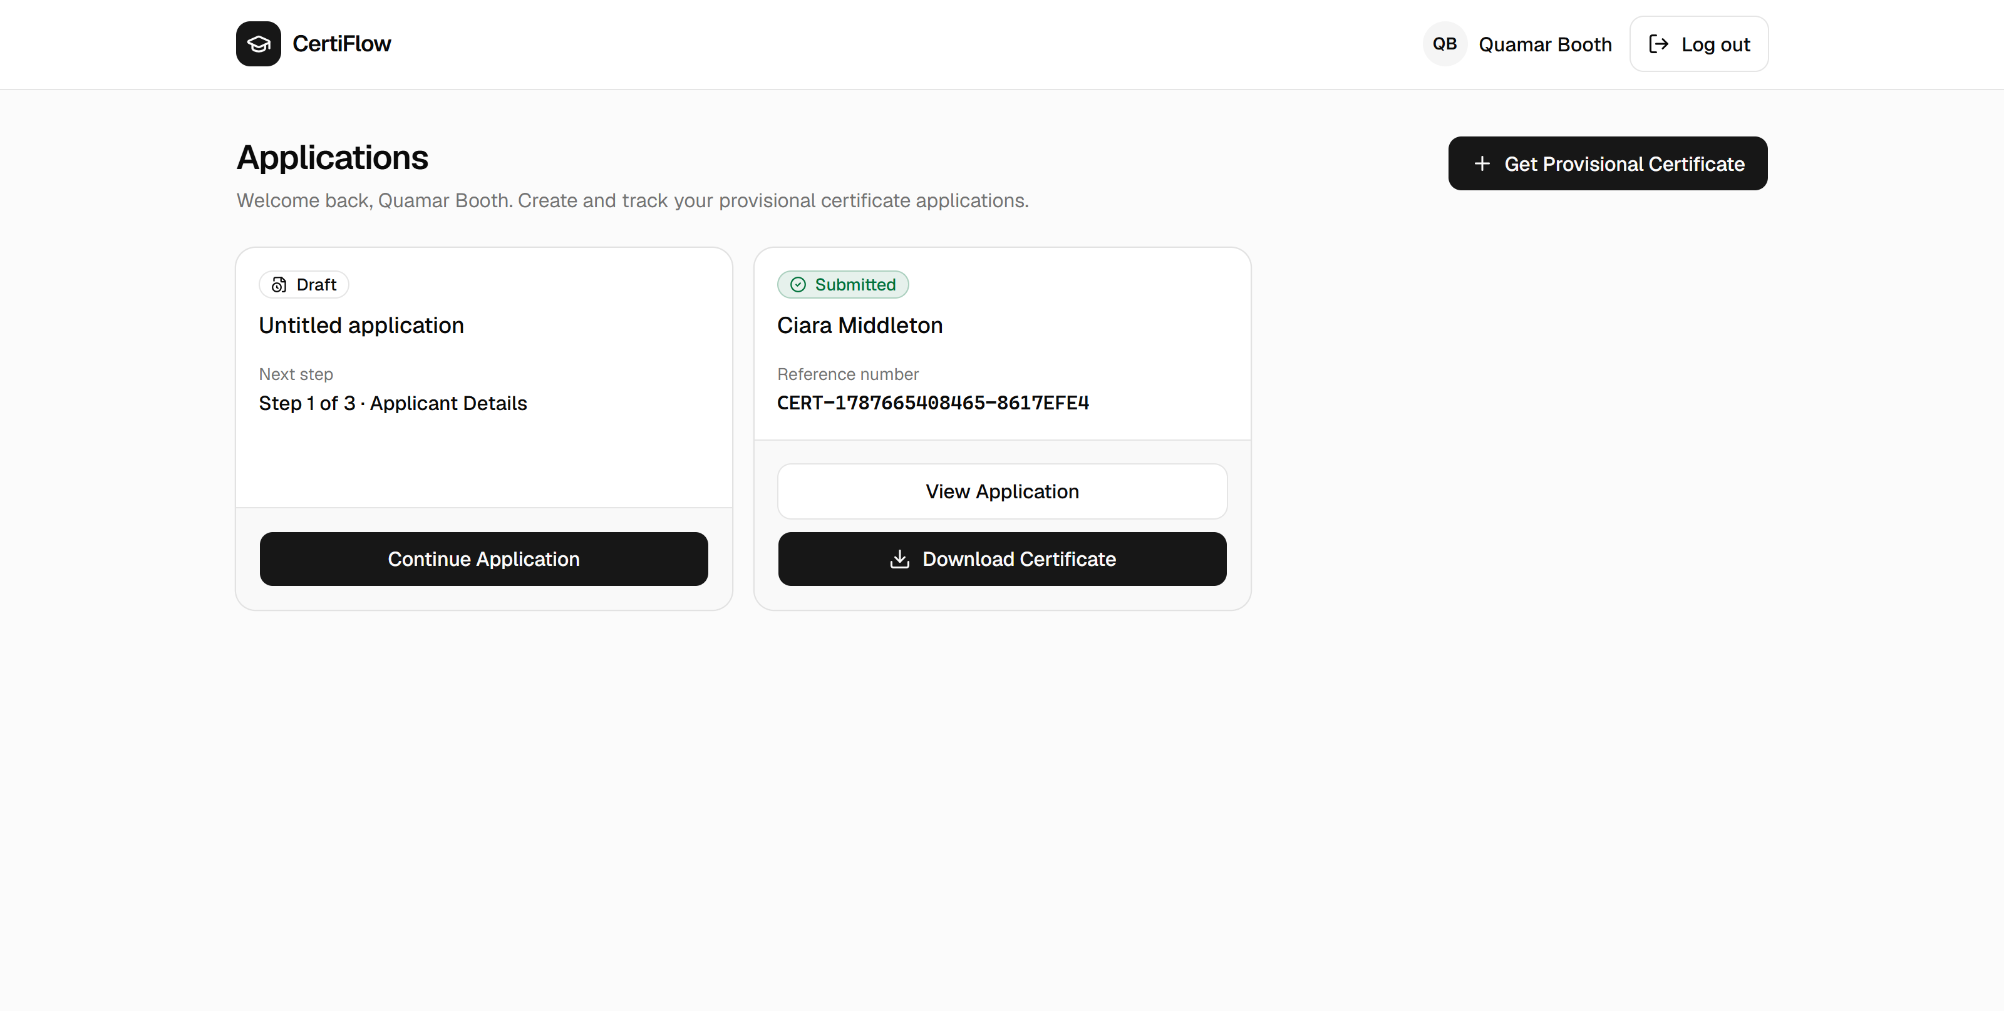Image resolution: width=2004 pixels, height=1011 pixels.
Task: Click the Draft badge label
Action: click(316, 285)
